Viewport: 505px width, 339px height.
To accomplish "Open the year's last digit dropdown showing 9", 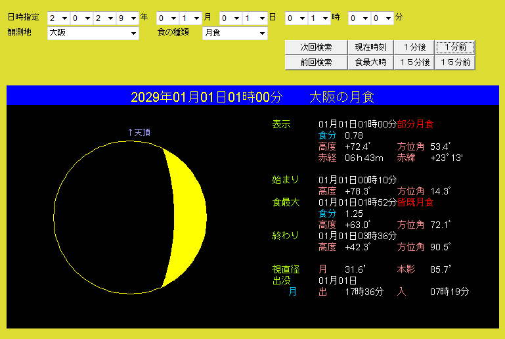I will click(127, 18).
